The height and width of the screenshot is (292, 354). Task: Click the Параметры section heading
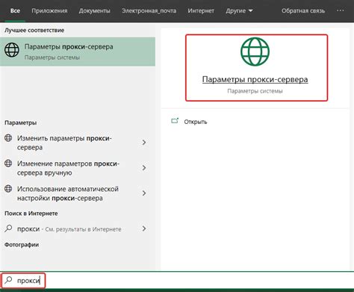coord(21,122)
